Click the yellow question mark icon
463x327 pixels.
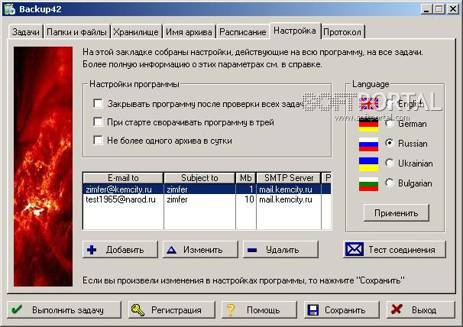231,310
